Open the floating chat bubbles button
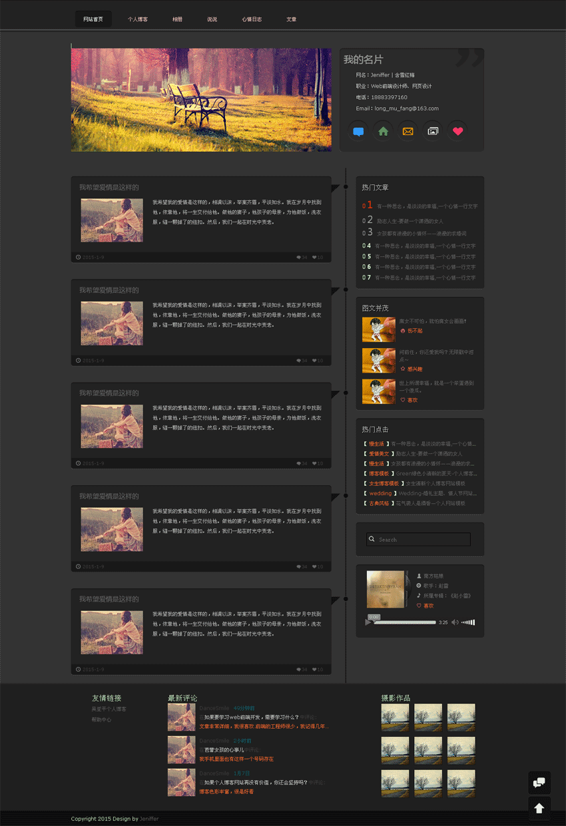Screen dimensions: 566x826 click(x=539, y=782)
